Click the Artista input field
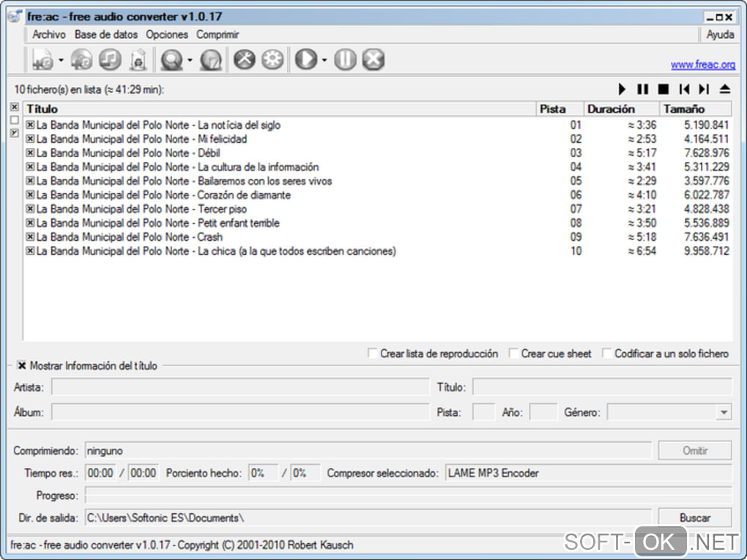Image resolution: width=747 pixels, height=560 pixels. [240, 387]
